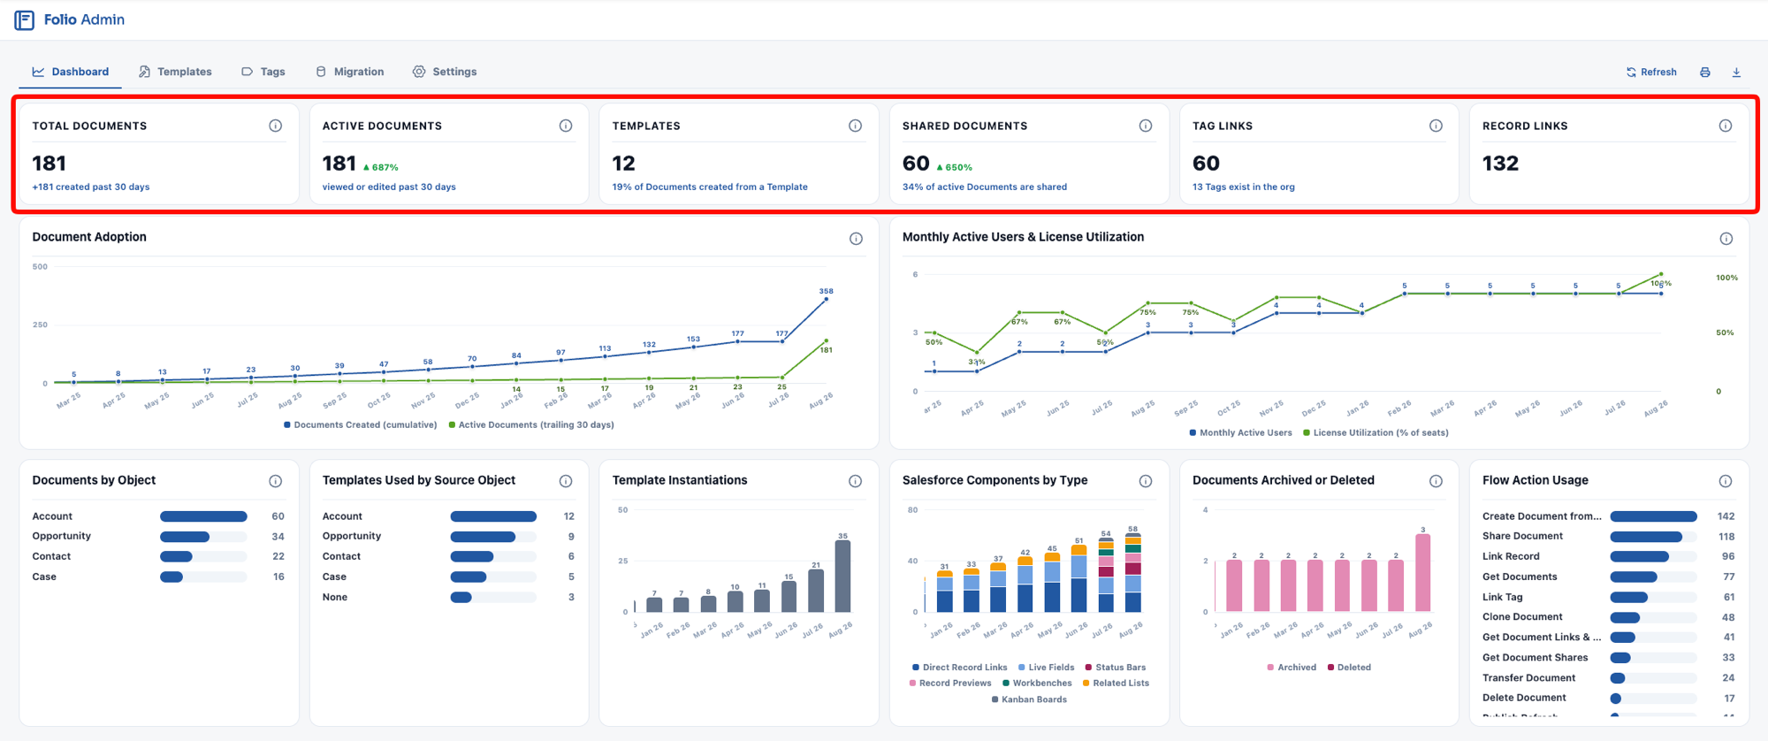1768x741 pixels.
Task: Toggle Documents Created (cumulative) legend series
Action: point(360,425)
